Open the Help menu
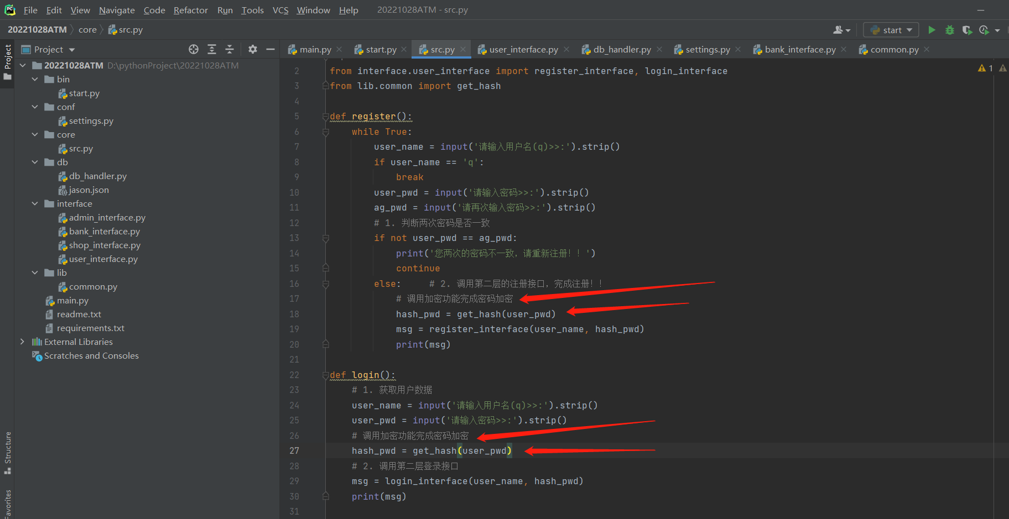Image resolution: width=1009 pixels, height=519 pixels. click(349, 10)
